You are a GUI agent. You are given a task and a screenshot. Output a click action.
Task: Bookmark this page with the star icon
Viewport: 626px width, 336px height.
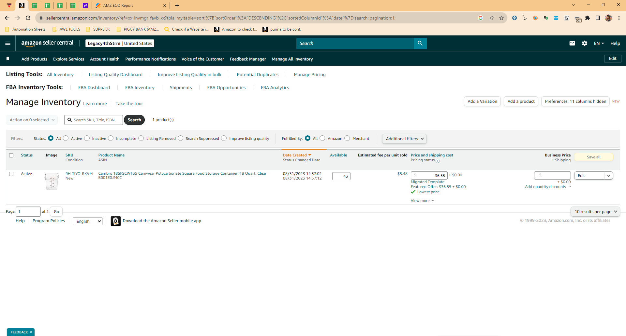click(501, 18)
